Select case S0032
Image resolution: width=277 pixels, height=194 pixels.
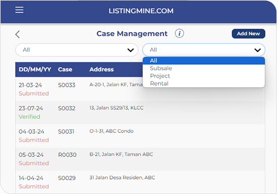[x=66, y=108]
